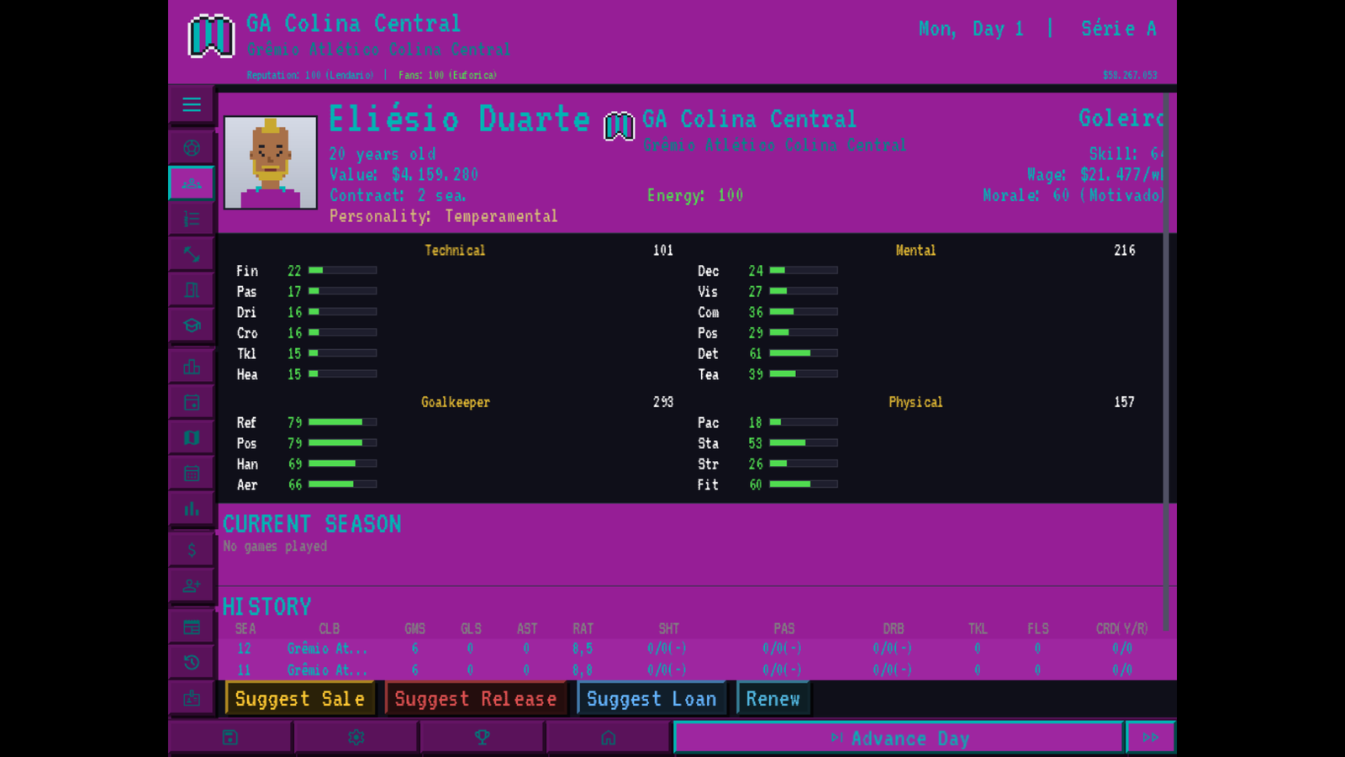
Task: Open the history clock sidebar icon
Action: 192,662
